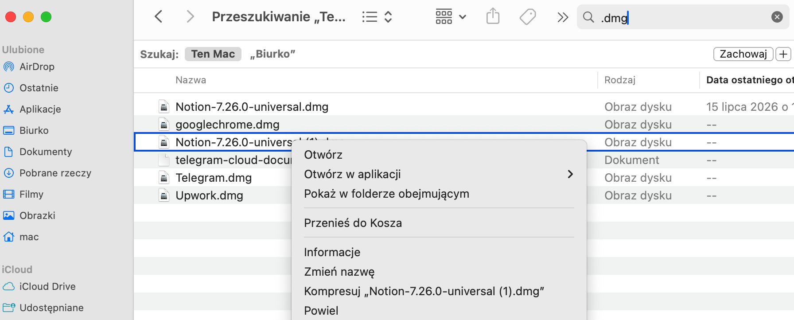The width and height of the screenshot is (794, 320).
Task: Click the iCloud Drive cloud icon
Action: 8,286
